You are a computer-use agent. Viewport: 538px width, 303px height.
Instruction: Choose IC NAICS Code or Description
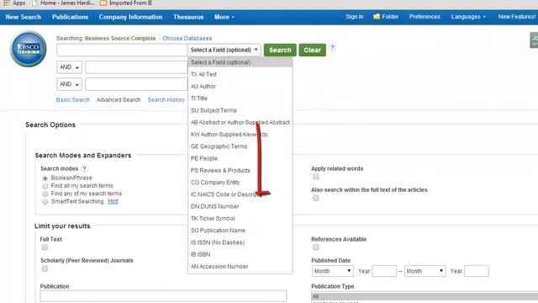point(240,194)
